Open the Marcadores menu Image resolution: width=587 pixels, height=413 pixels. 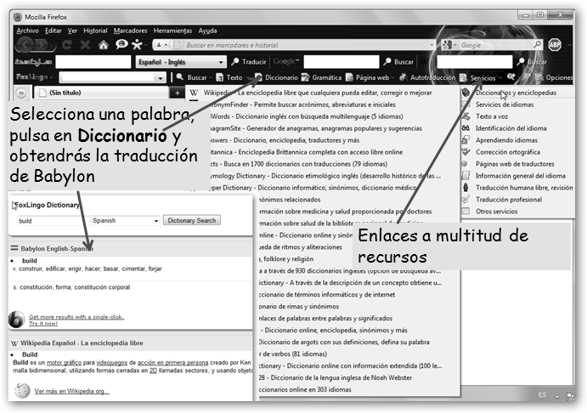(x=131, y=30)
